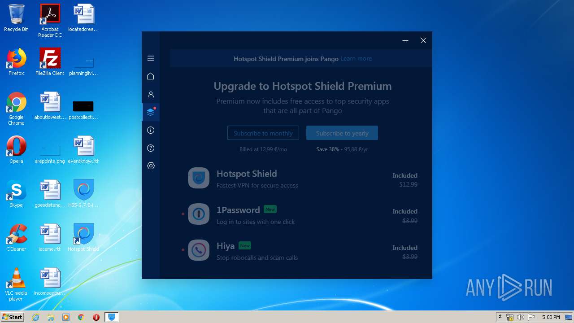The height and width of the screenshot is (323, 574).
Task: Follow the Learn more link about Pango
Action: 356,58
